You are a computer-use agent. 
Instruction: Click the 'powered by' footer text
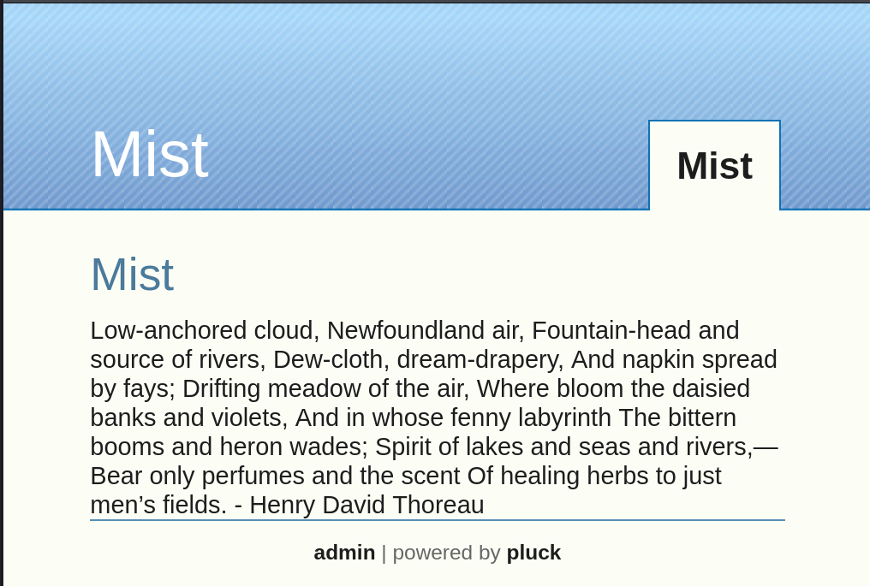point(446,553)
